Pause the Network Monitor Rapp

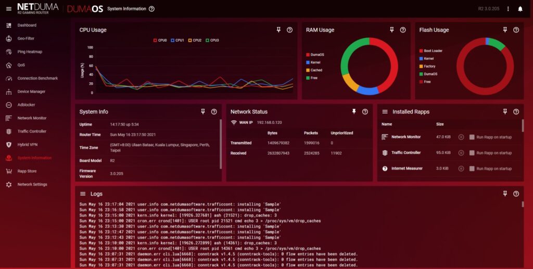point(461,137)
